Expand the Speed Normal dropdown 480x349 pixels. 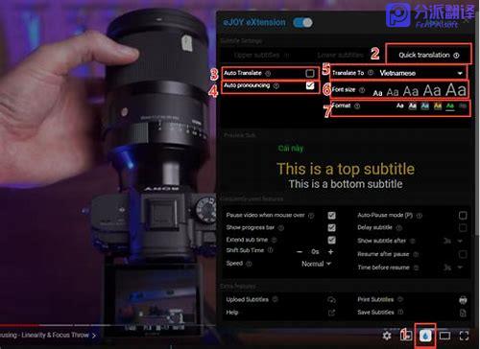316,264
